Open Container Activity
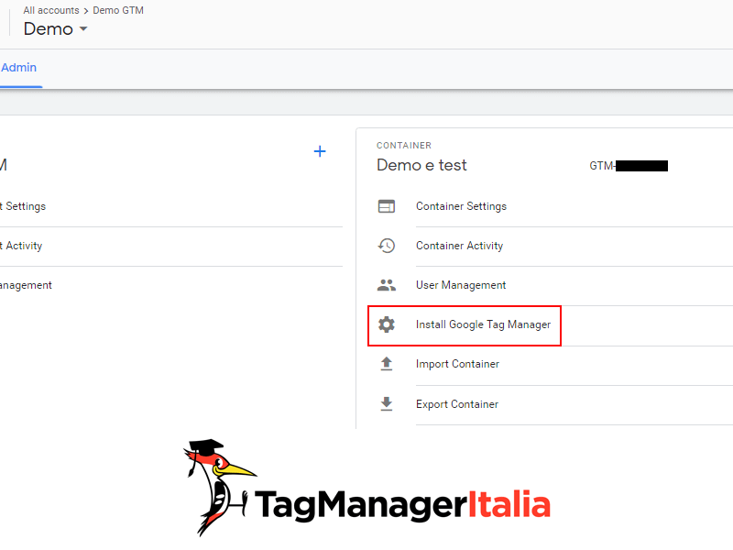733x550 pixels. (x=460, y=246)
